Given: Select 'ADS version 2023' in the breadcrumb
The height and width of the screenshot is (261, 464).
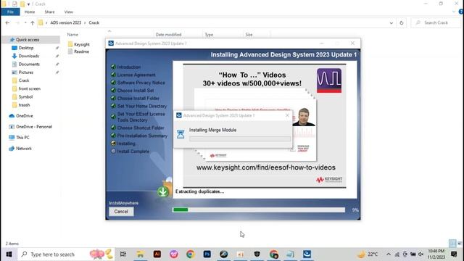Looking at the screenshot, I should point(65,22).
